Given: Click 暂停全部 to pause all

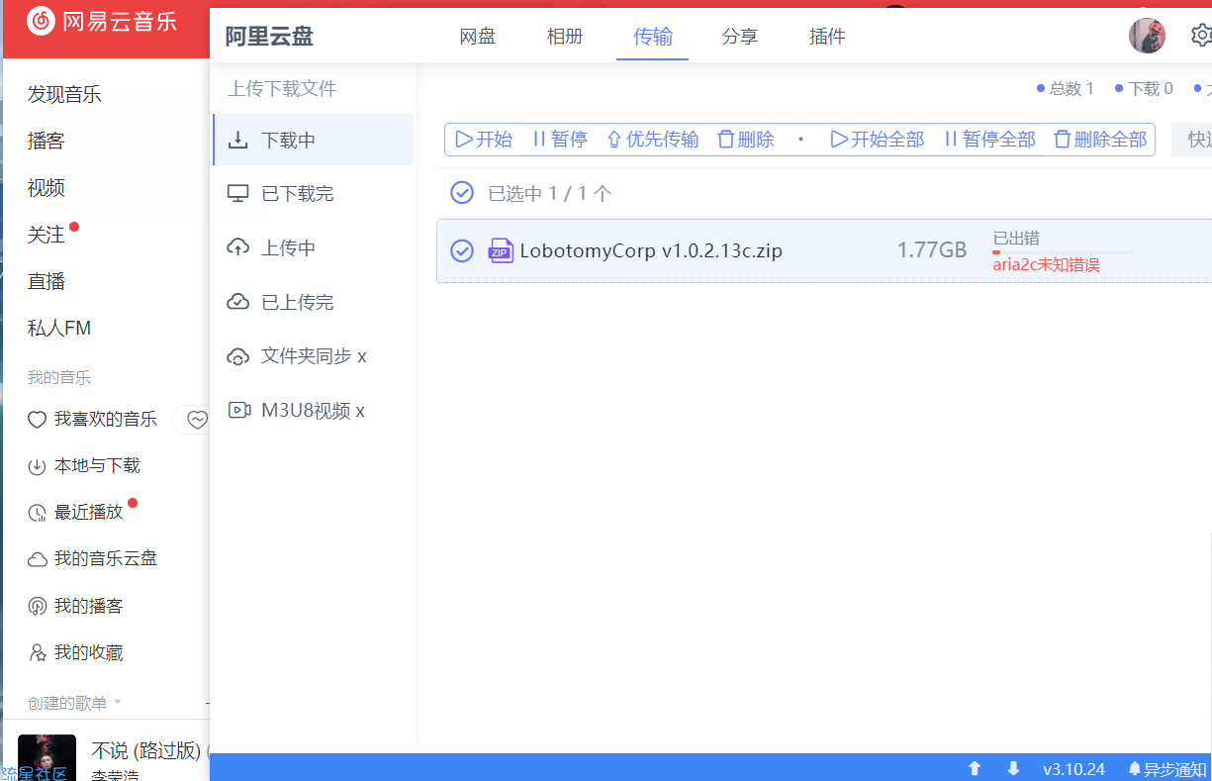Looking at the screenshot, I should point(989,140).
